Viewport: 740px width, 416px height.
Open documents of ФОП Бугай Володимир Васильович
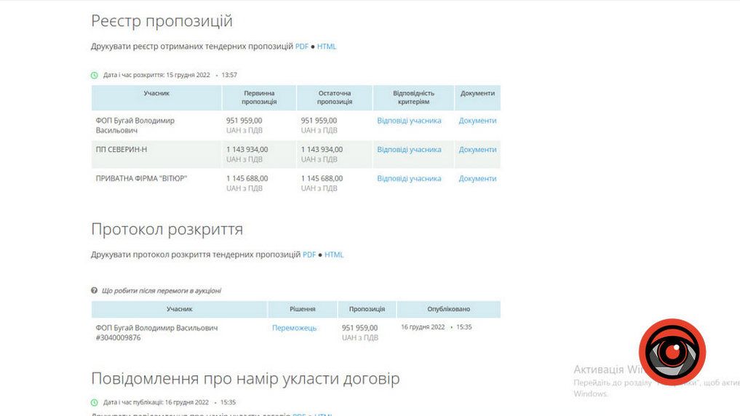477,120
